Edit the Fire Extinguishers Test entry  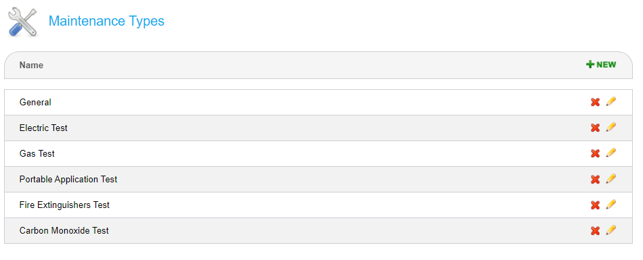point(611,205)
